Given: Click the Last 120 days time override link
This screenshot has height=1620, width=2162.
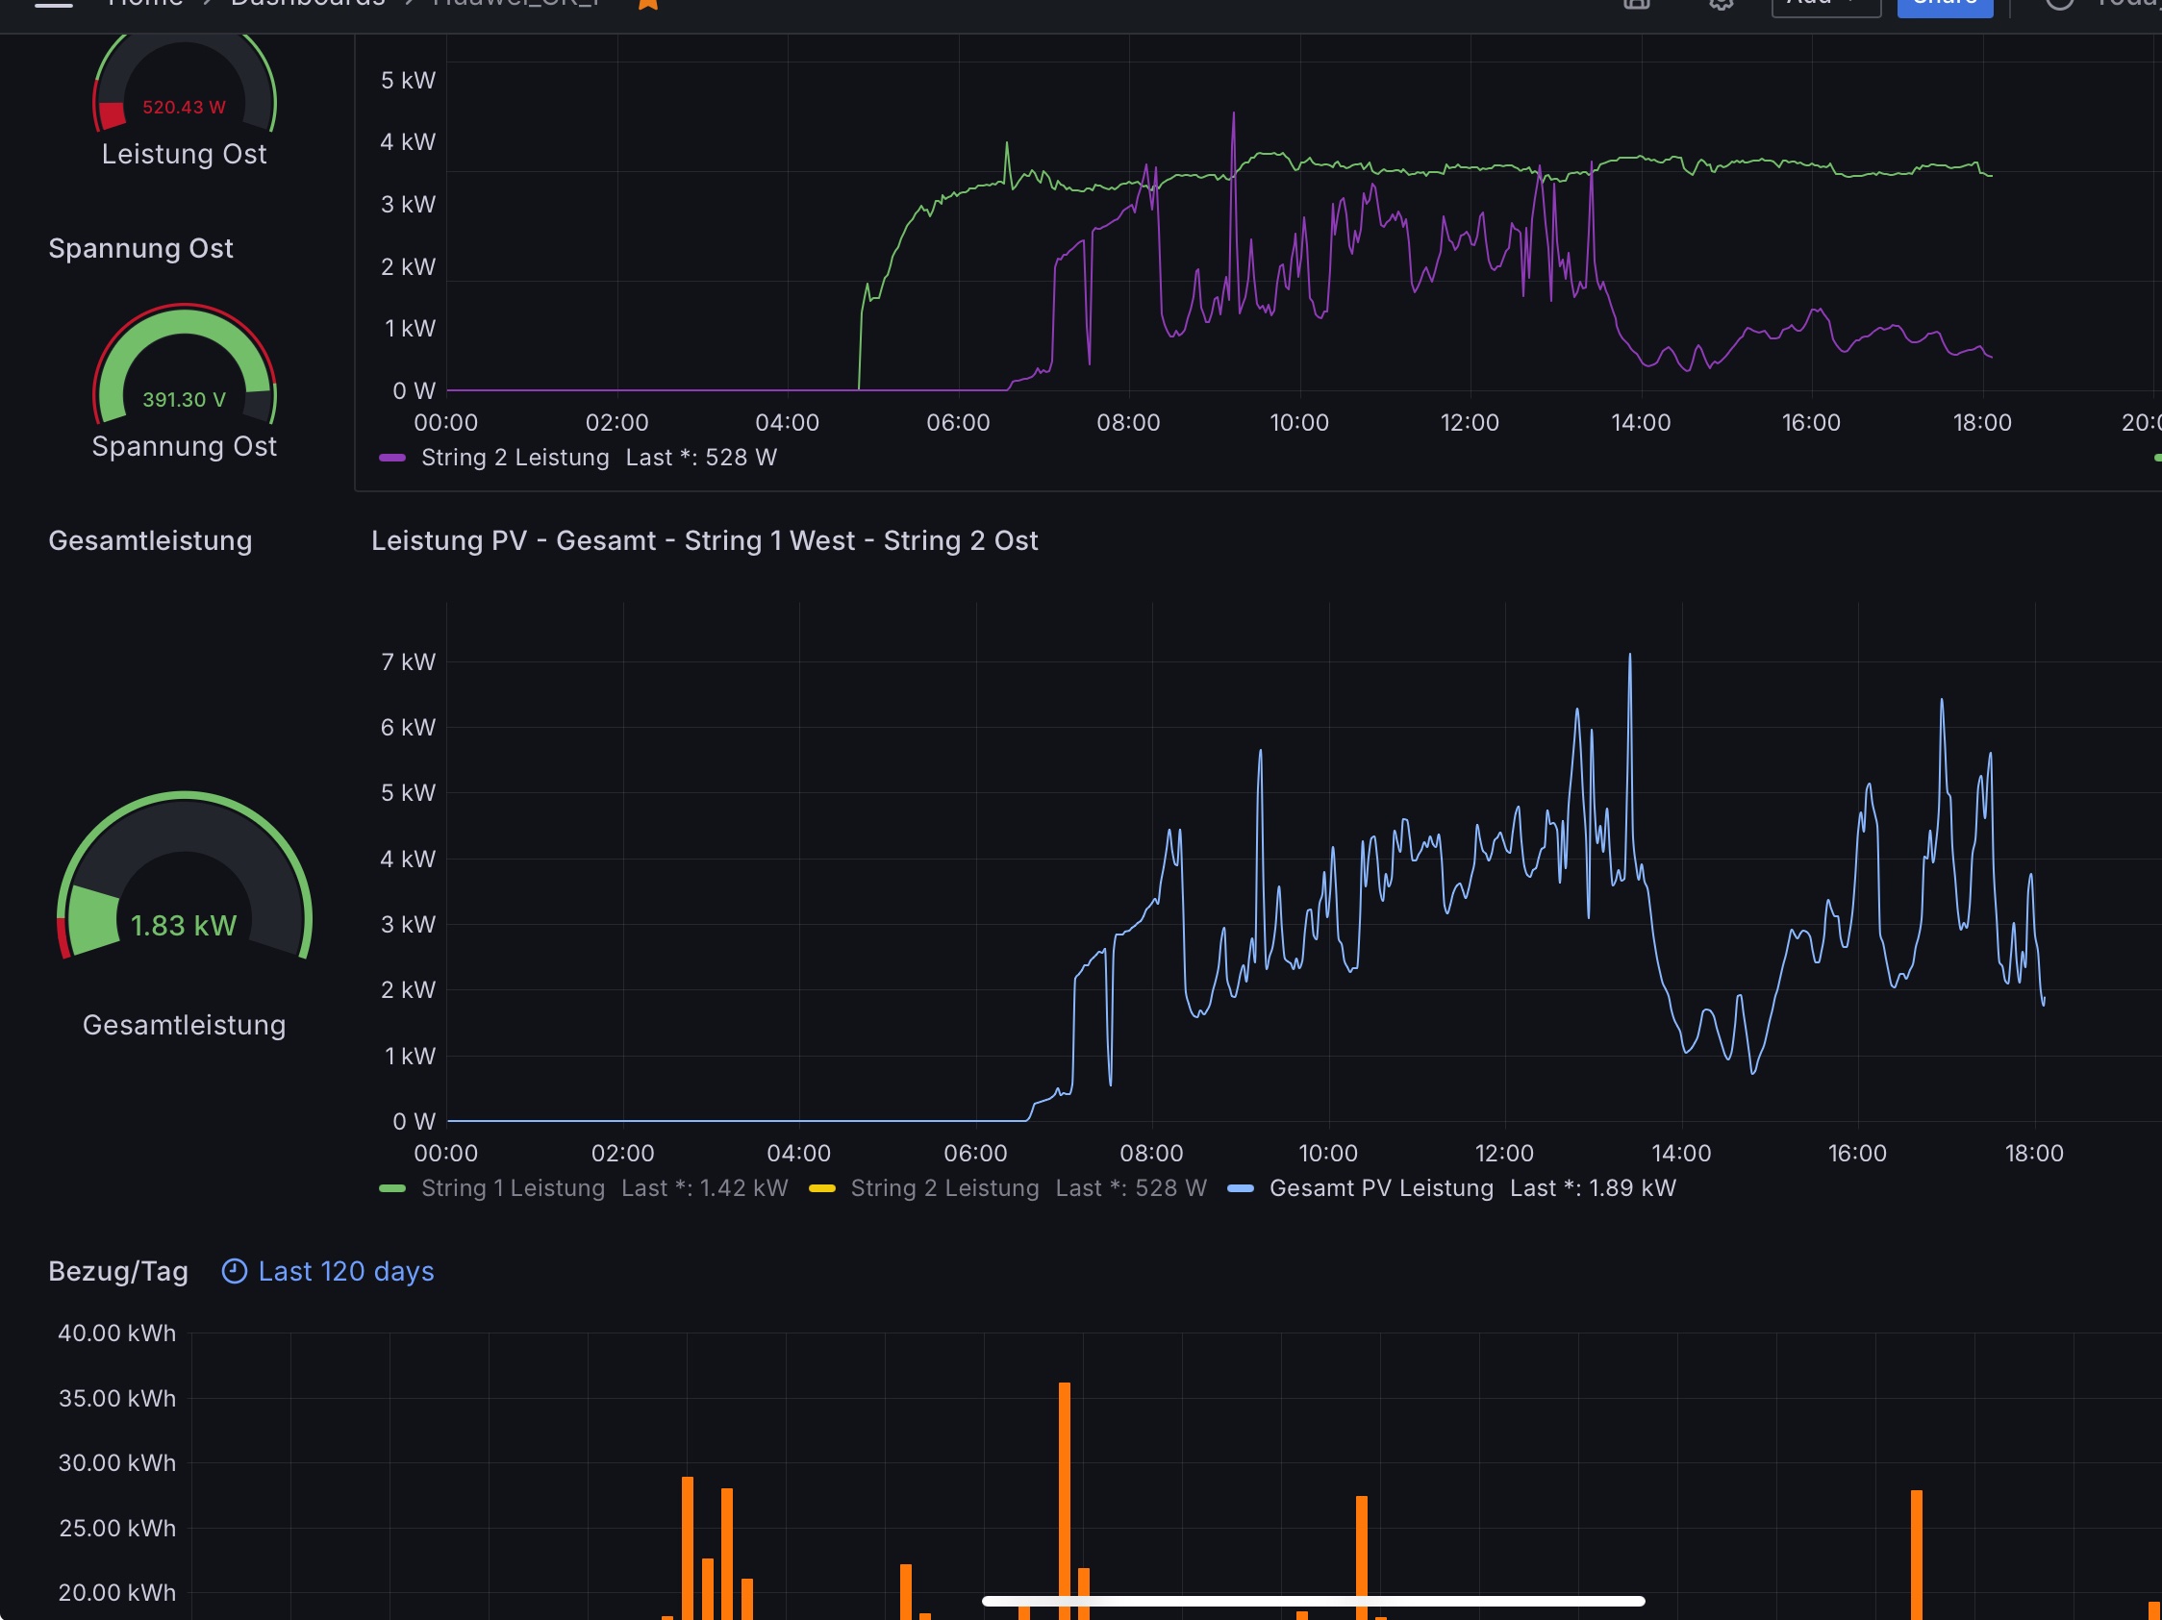Looking at the screenshot, I should point(346,1271).
